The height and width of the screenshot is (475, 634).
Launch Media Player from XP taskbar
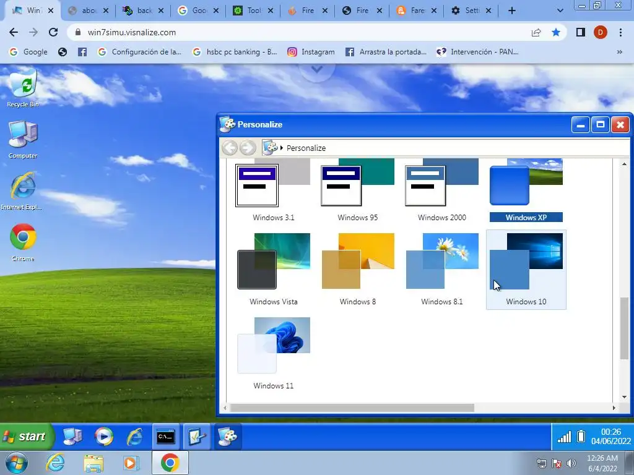(x=103, y=437)
